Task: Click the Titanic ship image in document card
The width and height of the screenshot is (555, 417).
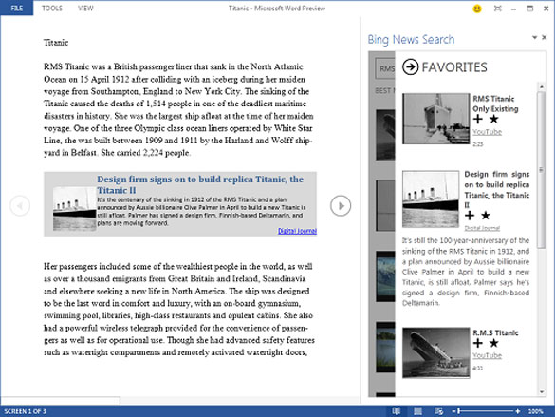Action: pyautogui.click(x=74, y=209)
